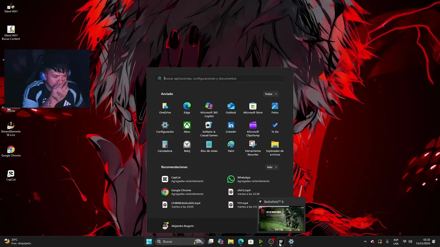Show all apps with Todos button
Image resolution: width=440 pixels, height=247 pixels.
pyautogui.click(x=271, y=94)
